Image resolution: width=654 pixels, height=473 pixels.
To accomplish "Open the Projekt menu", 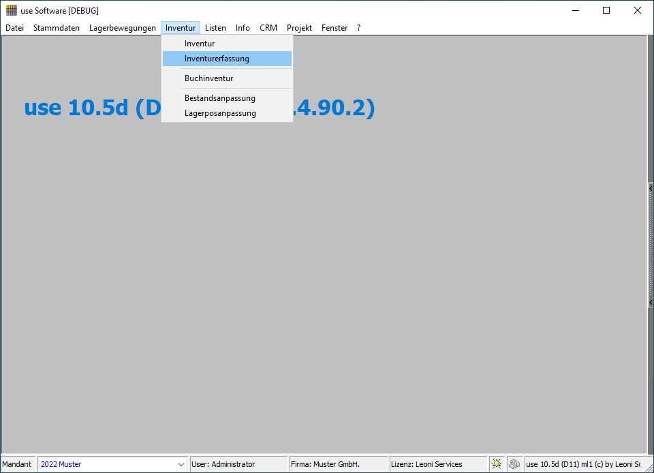I will pyautogui.click(x=299, y=28).
